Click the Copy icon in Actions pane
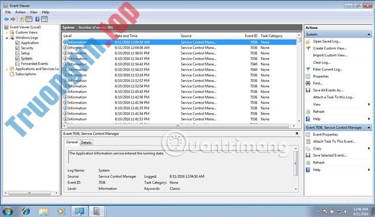The width and height of the screenshot is (375, 217). (x=308, y=148)
